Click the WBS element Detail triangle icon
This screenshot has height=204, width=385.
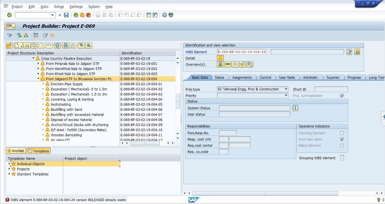pos(220,58)
